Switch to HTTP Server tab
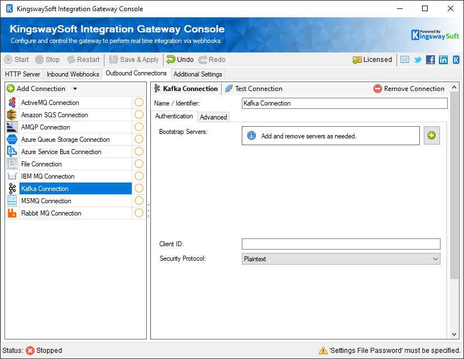Viewport: 464px width, 359px height. click(22, 74)
